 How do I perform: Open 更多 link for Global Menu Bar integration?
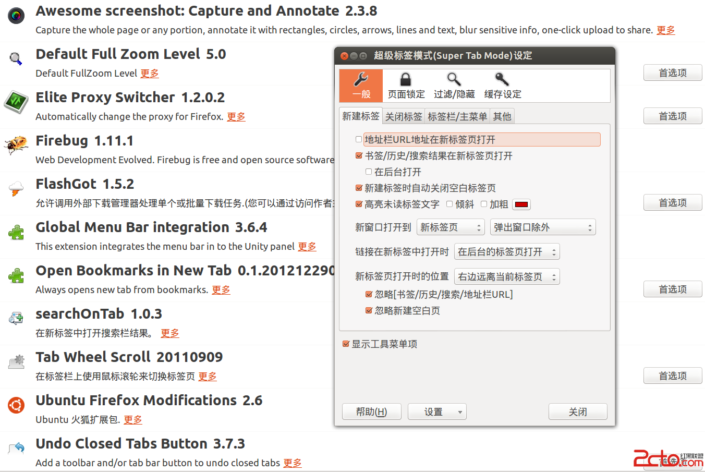[307, 246]
